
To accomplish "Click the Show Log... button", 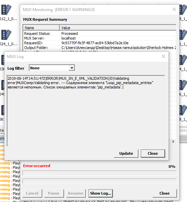I will [x=101, y=193].
